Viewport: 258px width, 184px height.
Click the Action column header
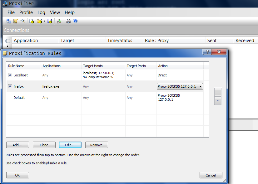(180, 66)
